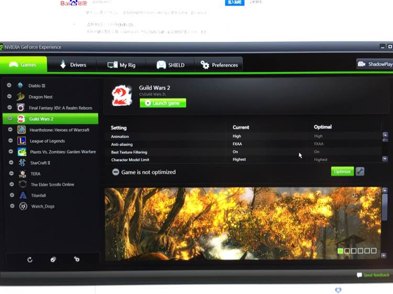The image size is (393, 294).
Task: Select third screenshot indicator square
Action: 354,251
